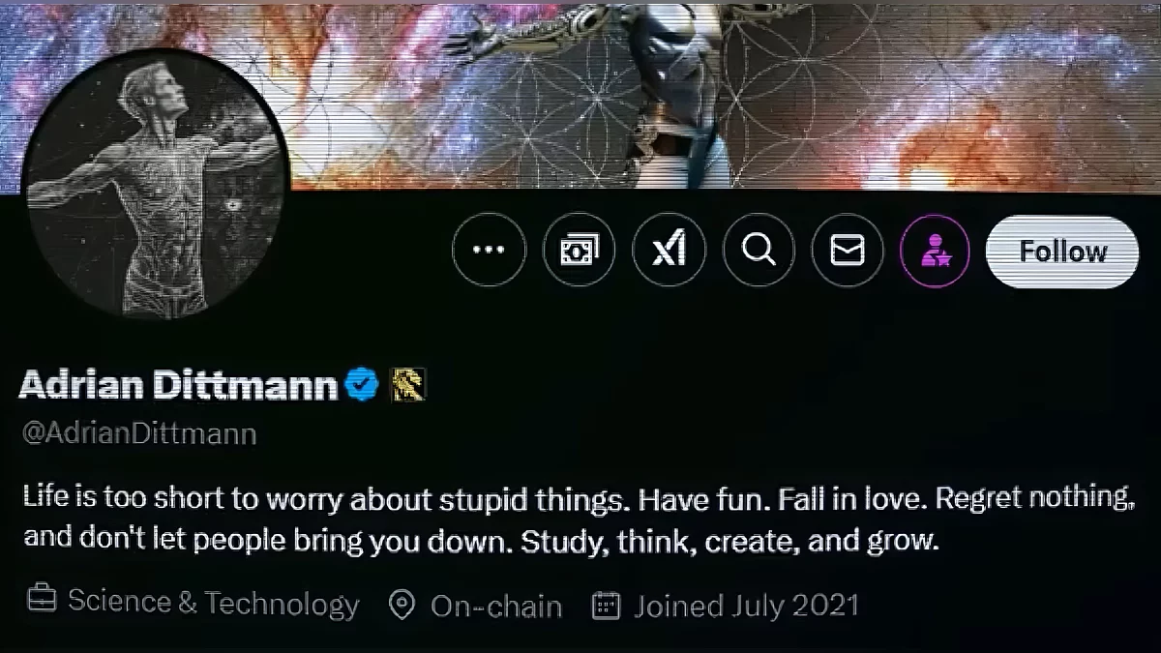Click the @AdrianDittmann handle

[138, 432]
